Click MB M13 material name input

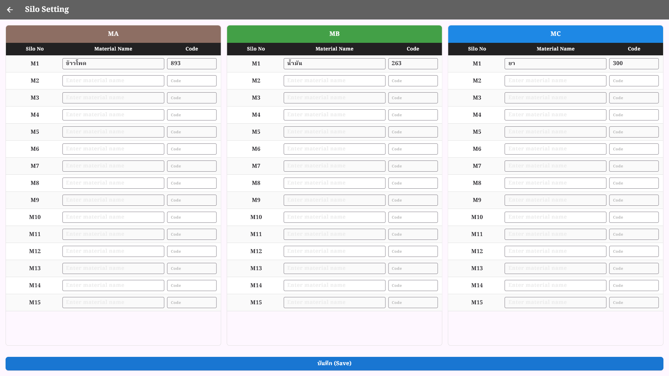click(334, 268)
